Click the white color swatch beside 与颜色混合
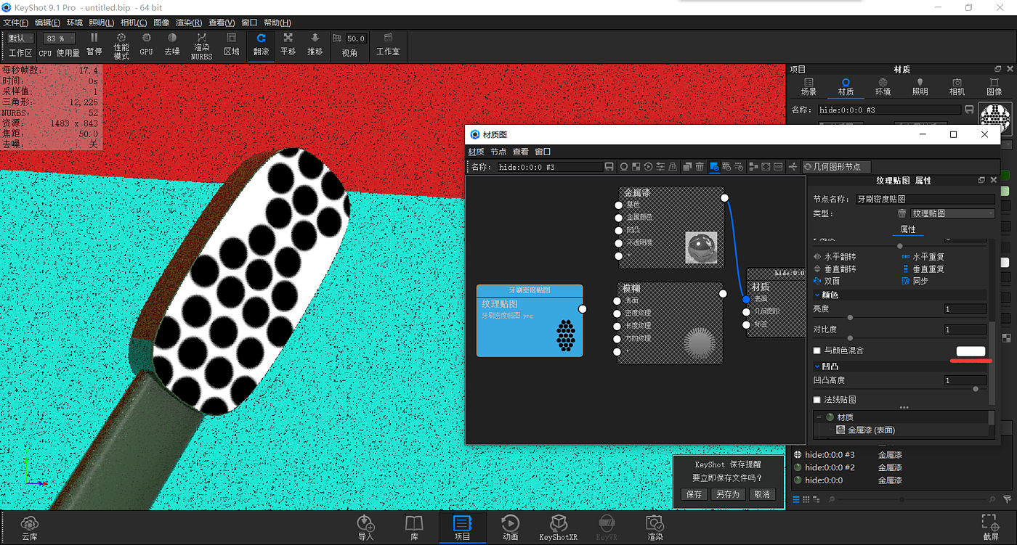 pos(971,351)
